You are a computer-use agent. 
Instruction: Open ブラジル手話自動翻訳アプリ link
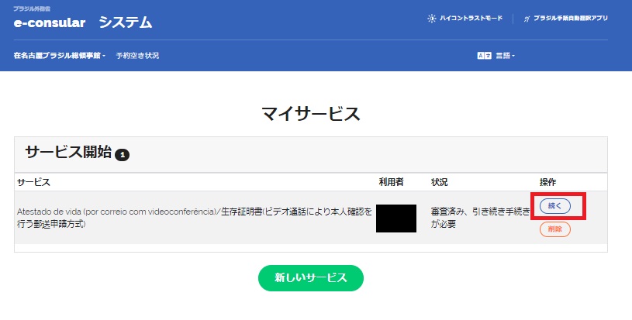[x=570, y=18]
